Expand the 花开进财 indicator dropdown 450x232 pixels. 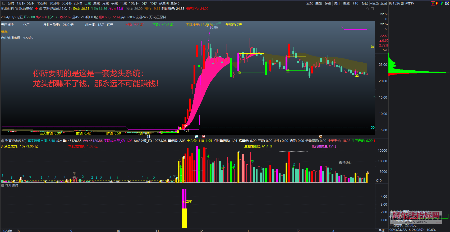click(x=3, y=185)
